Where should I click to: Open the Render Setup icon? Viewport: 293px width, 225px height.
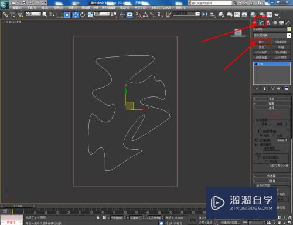pos(262,15)
